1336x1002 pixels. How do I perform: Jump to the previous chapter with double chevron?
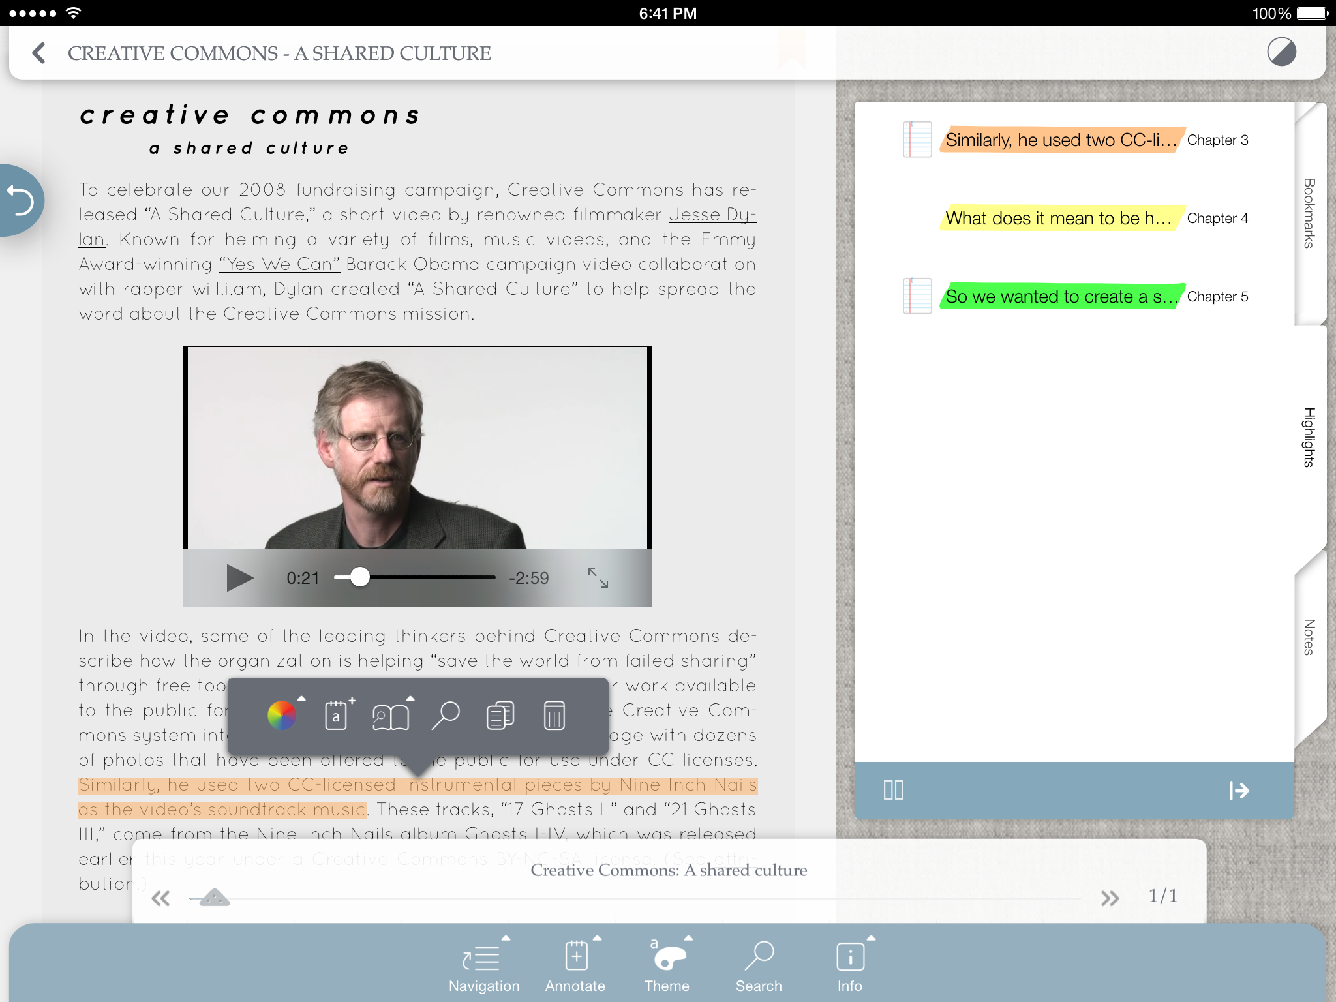pos(160,898)
